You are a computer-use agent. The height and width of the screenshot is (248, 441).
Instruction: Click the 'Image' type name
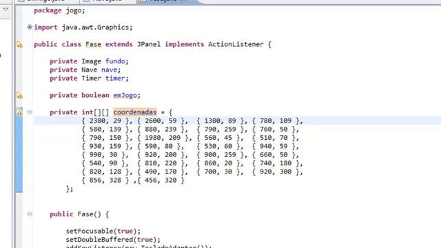click(x=92, y=61)
